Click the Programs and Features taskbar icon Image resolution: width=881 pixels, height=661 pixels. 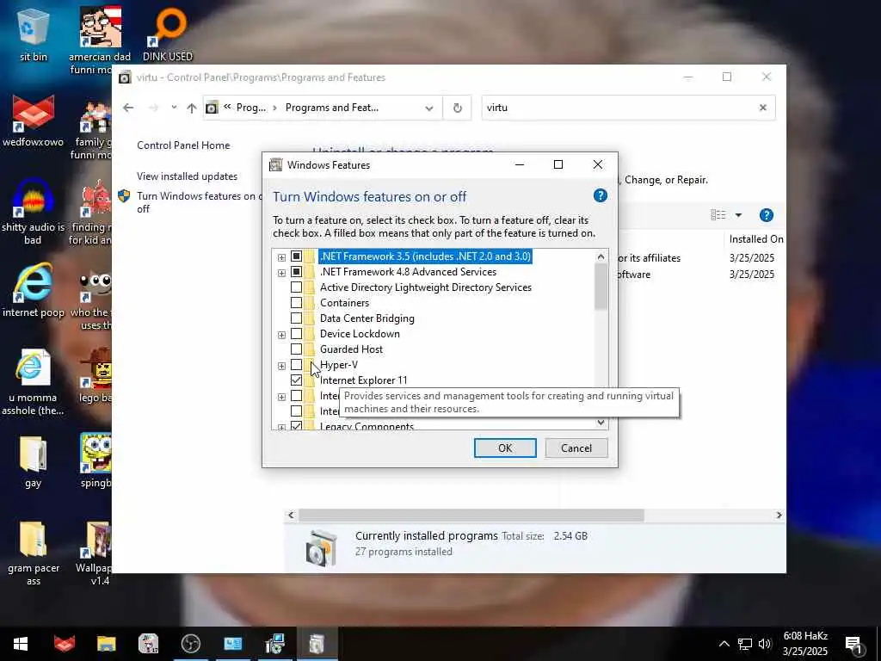(317, 644)
